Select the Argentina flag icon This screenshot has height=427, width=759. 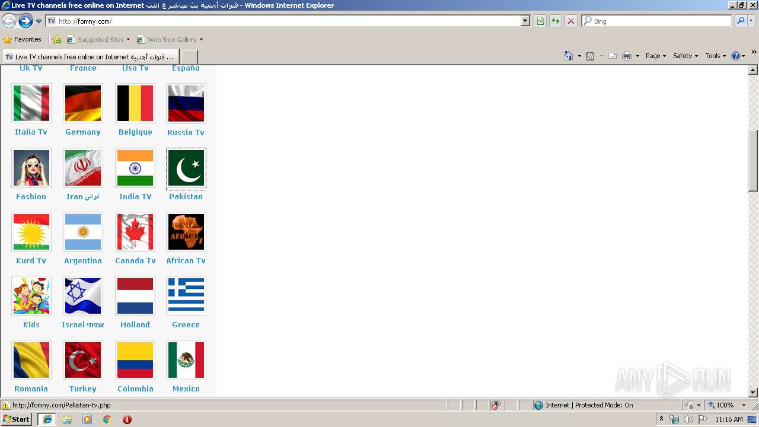[83, 232]
